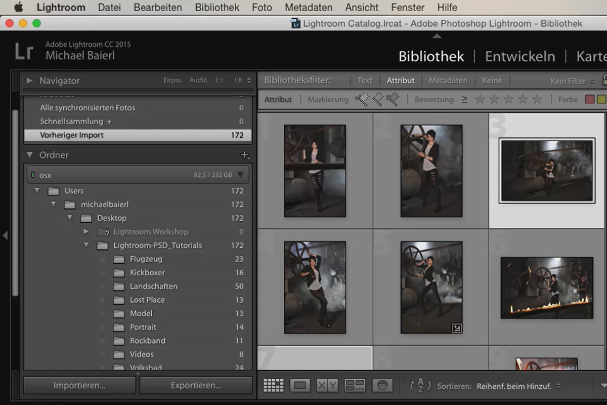Switch to the Entwickeln module

520,56
